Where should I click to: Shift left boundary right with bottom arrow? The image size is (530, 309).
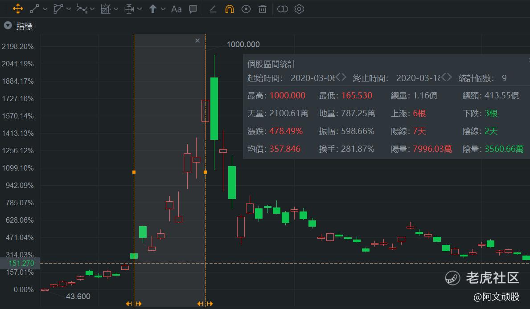point(138,304)
